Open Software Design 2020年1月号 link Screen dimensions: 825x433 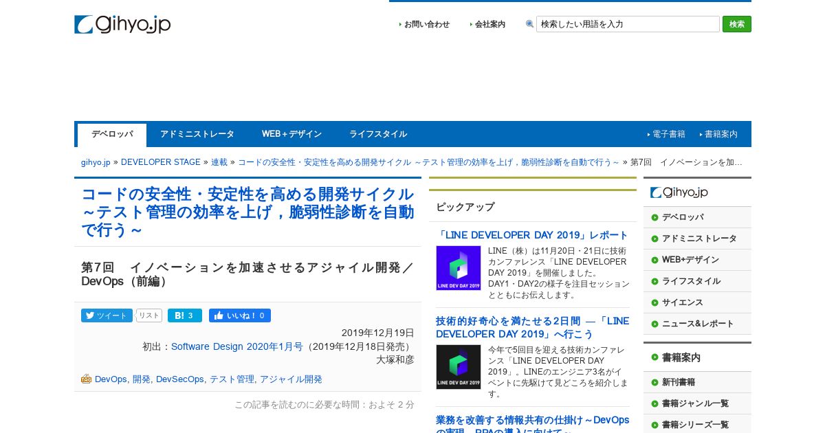pos(237,346)
